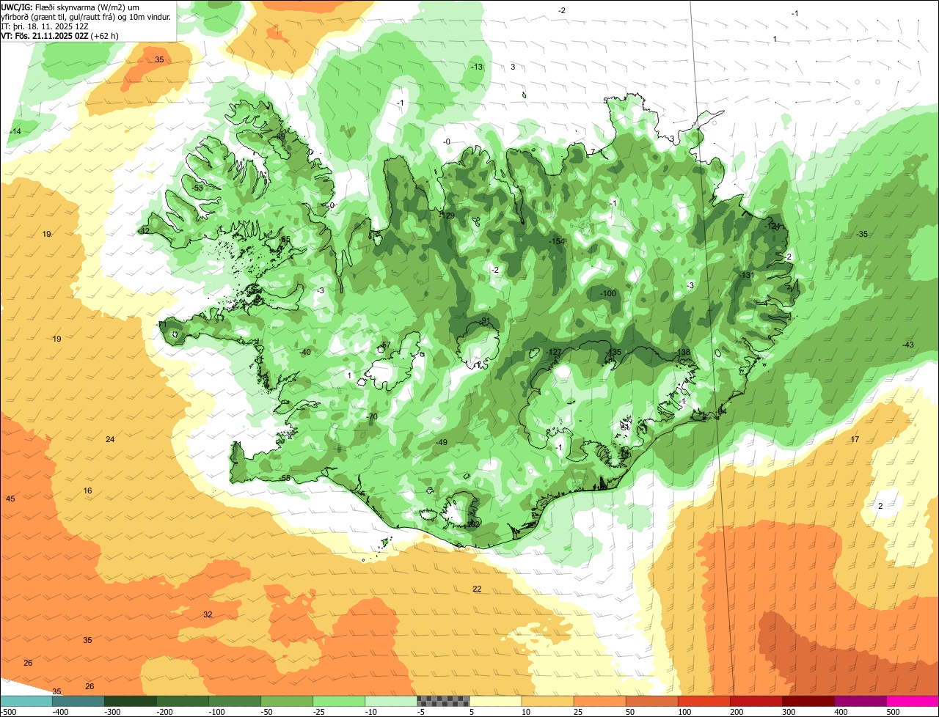This screenshot has width=939, height=717.
Task: Click the '24' value west of Reykjanes
Action: (x=110, y=440)
